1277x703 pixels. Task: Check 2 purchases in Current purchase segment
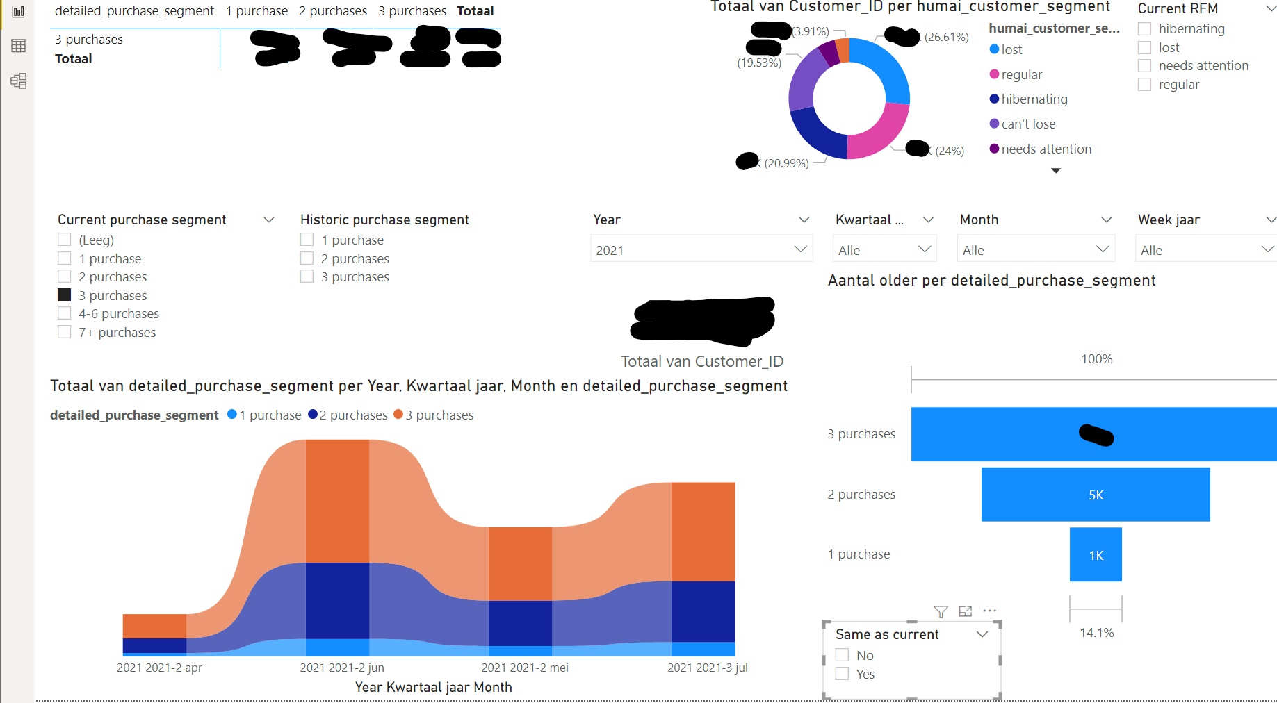point(65,276)
